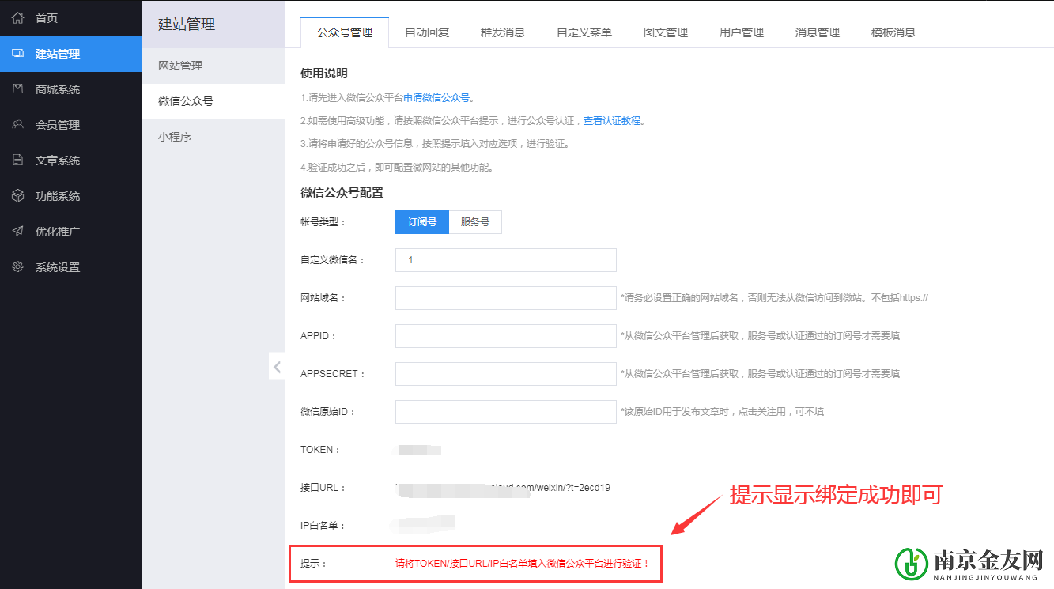Click 查看认证教程 tutorial link
This screenshot has width=1054, height=589.
pyautogui.click(x=613, y=120)
